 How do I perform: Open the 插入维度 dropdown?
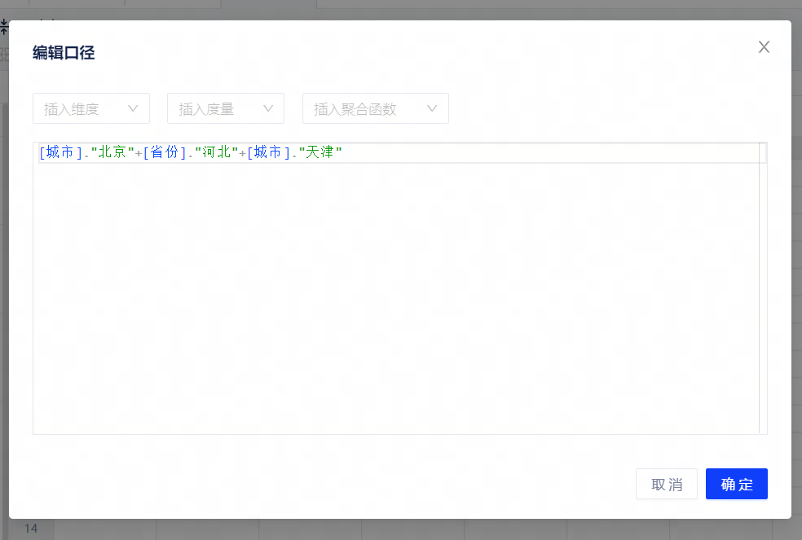click(90, 109)
